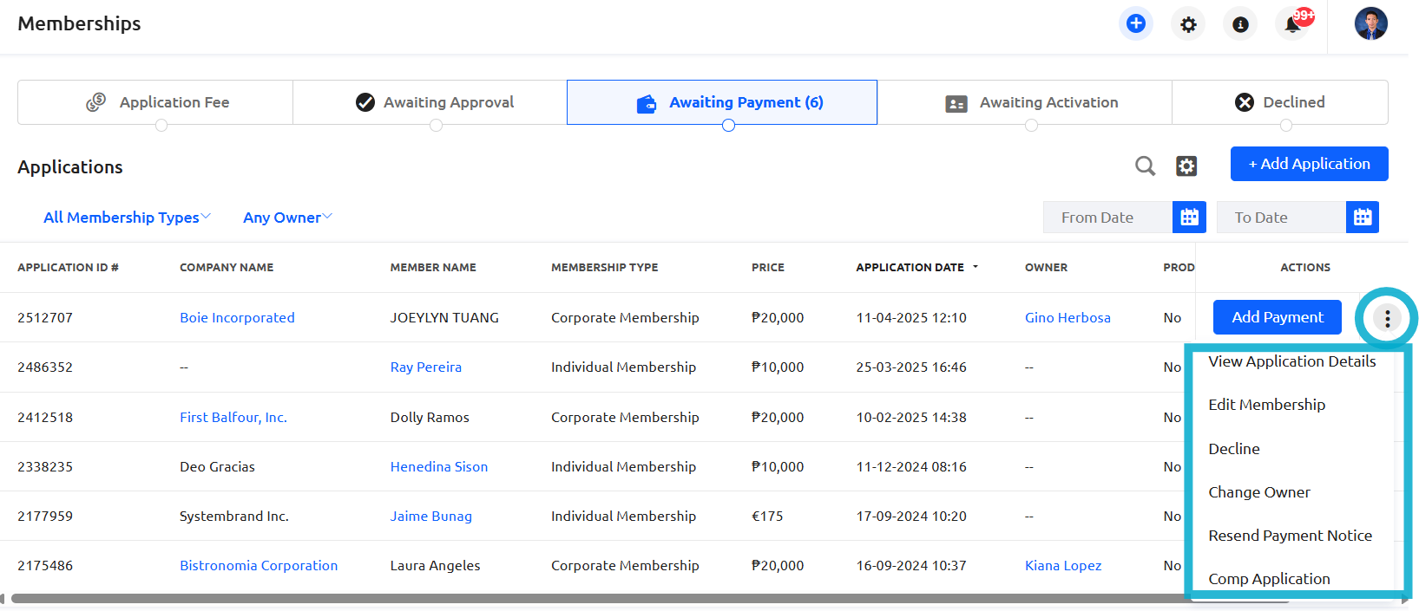This screenshot has height=611, width=1419.
Task: Open the user profile avatar
Action: point(1370,23)
